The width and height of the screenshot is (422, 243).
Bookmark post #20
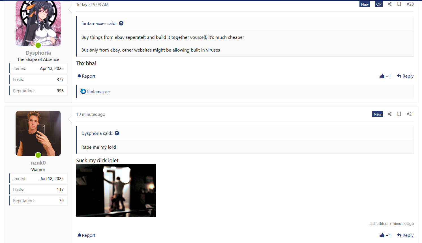coord(399,4)
